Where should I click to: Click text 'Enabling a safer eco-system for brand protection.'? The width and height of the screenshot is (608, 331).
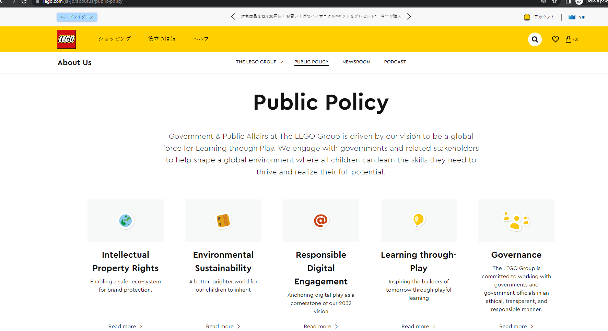[x=126, y=286]
